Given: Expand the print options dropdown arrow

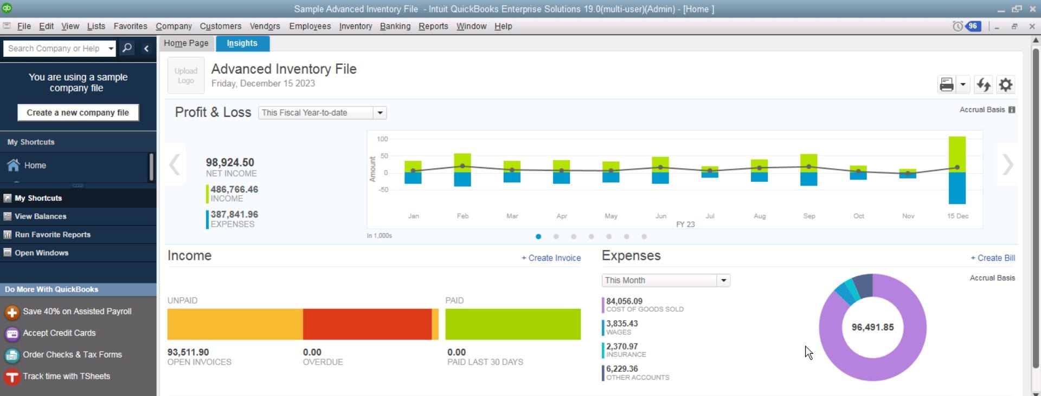Looking at the screenshot, I should tap(963, 84).
